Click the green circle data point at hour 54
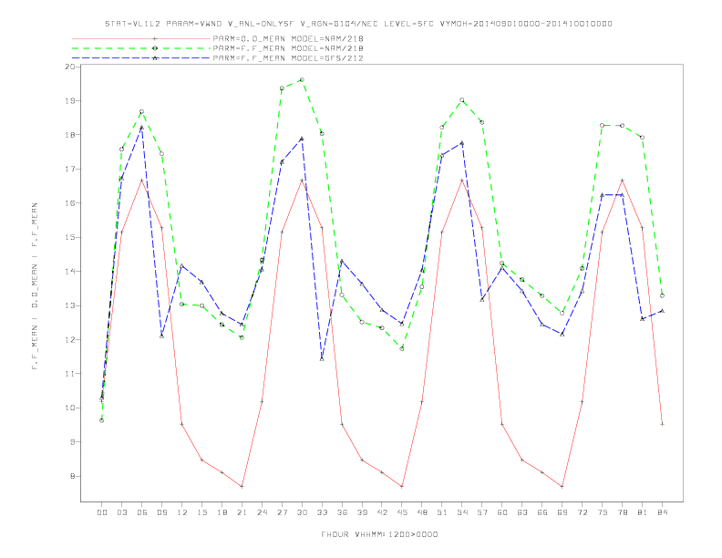Viewport: 722px width, 558px height. (x=462, y=100)
